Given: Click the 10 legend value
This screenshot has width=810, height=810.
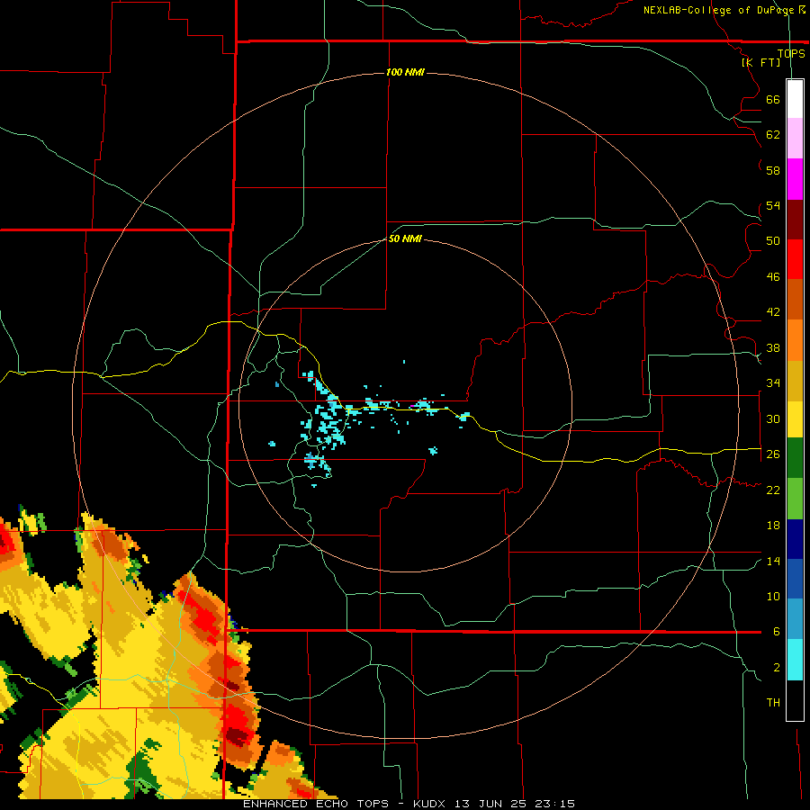Looking at the screenshot, I should (x=773, y=596).
